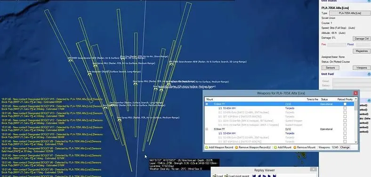Click the BOGEY #12 new contact message
This screenshot has height=177, width=371.
(53, 122)
